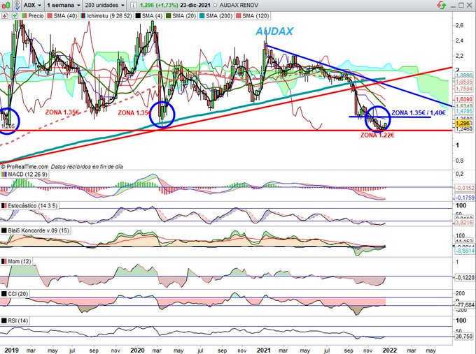476x354 pixels.
Task: Click the -0,1759 MACD value on axis
Action: click(x=465, y=198)
